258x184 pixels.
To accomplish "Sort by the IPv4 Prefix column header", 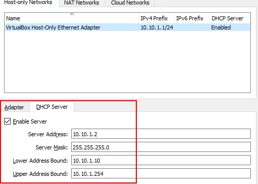I will [x=156, y=18].
